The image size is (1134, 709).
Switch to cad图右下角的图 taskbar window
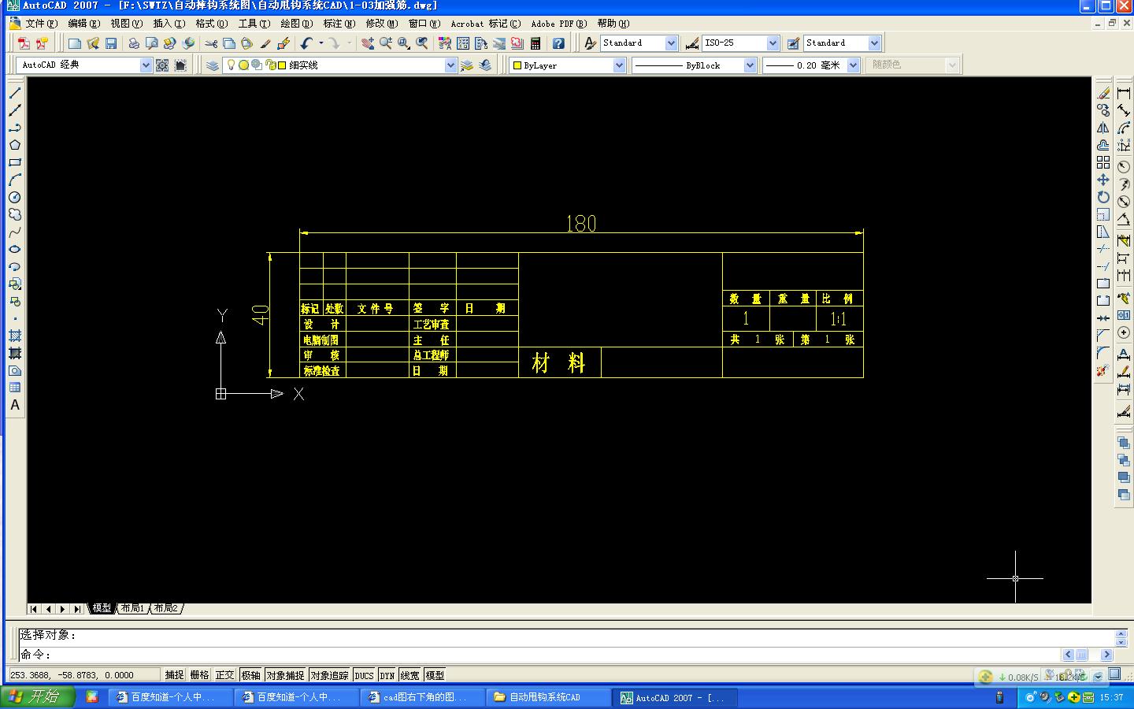tap(423, 697)
